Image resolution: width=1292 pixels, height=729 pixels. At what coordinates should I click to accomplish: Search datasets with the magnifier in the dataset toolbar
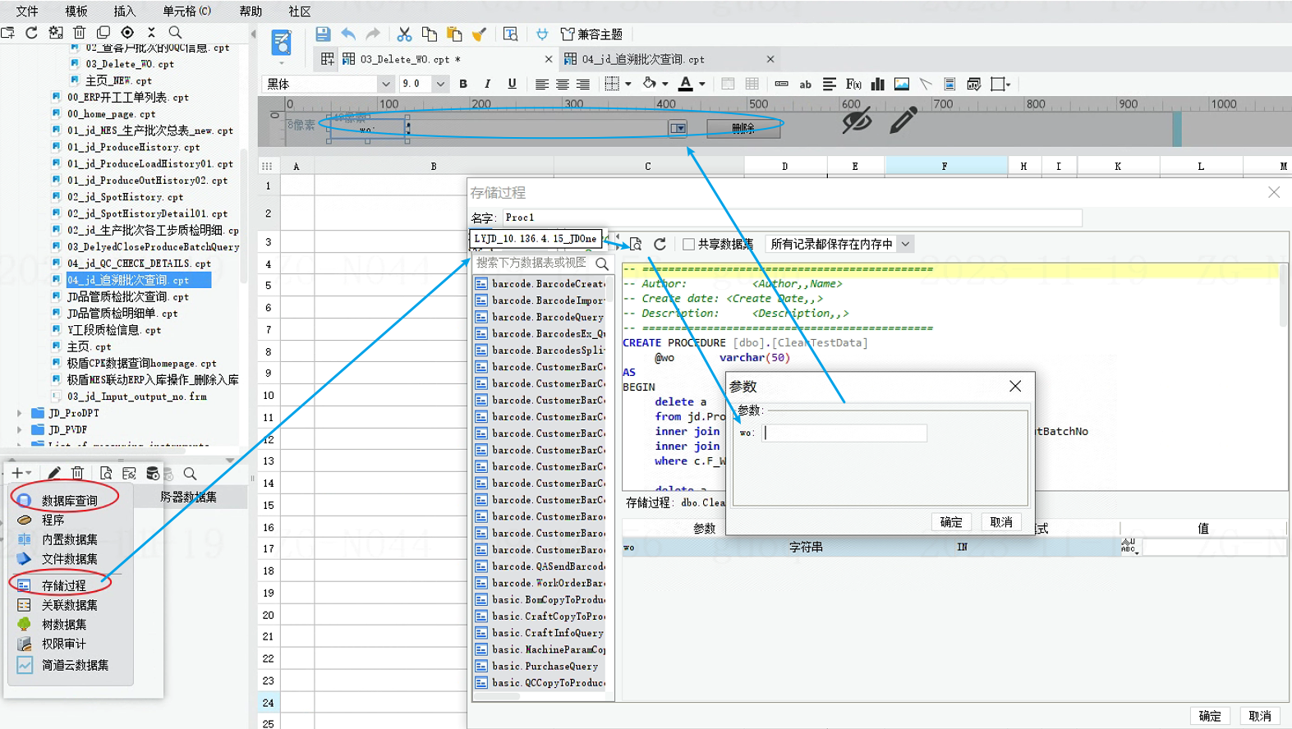point(190,473)
